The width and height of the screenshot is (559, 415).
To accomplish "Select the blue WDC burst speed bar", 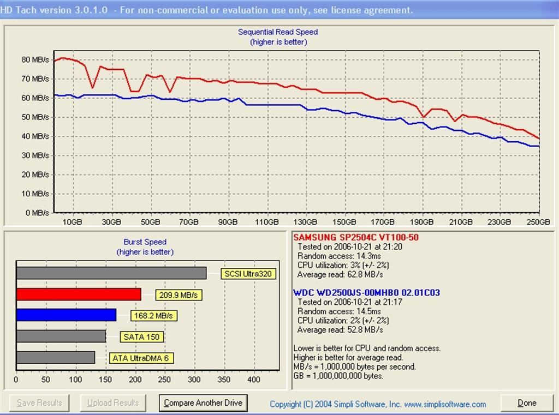I will [x=66, y=315].
